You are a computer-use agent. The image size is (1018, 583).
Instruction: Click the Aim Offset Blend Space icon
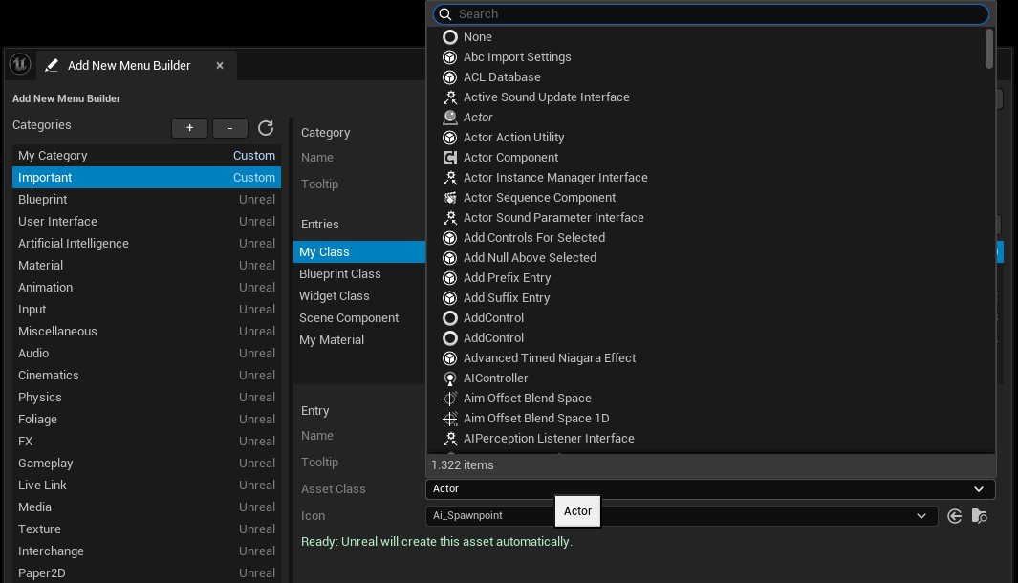[x=450, y=399]
